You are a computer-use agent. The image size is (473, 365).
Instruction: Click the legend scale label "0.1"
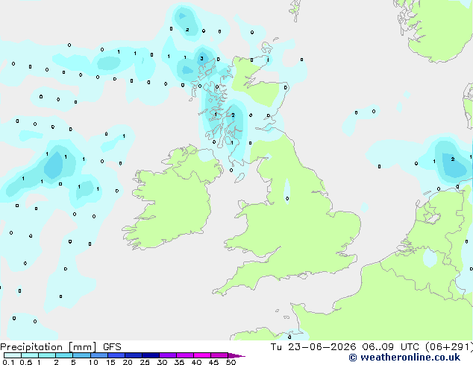[x=8, y=362]
